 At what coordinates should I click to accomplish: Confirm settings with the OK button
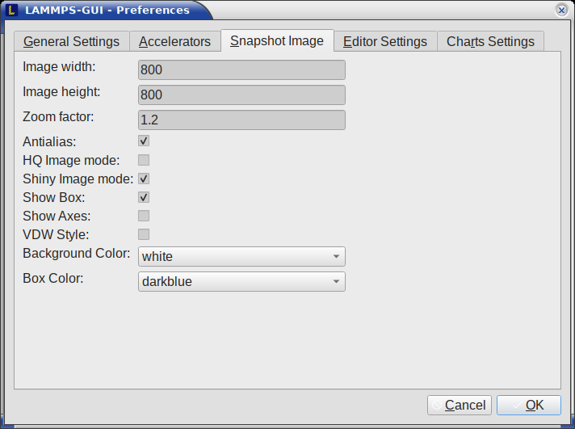click(x=529, y=405)
